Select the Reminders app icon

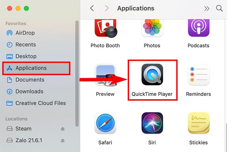pyautogui.click(x=198, y=75)
